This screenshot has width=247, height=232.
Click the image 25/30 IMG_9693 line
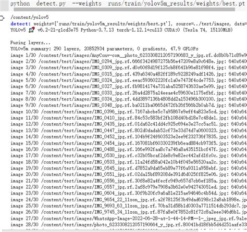[x=129, y=206]
